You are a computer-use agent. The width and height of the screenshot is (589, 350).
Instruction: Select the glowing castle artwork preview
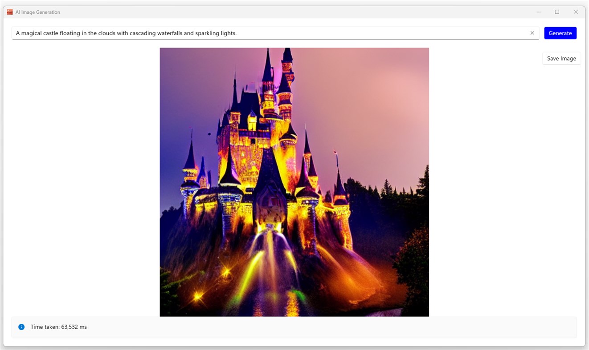click(x=294, y=181)
